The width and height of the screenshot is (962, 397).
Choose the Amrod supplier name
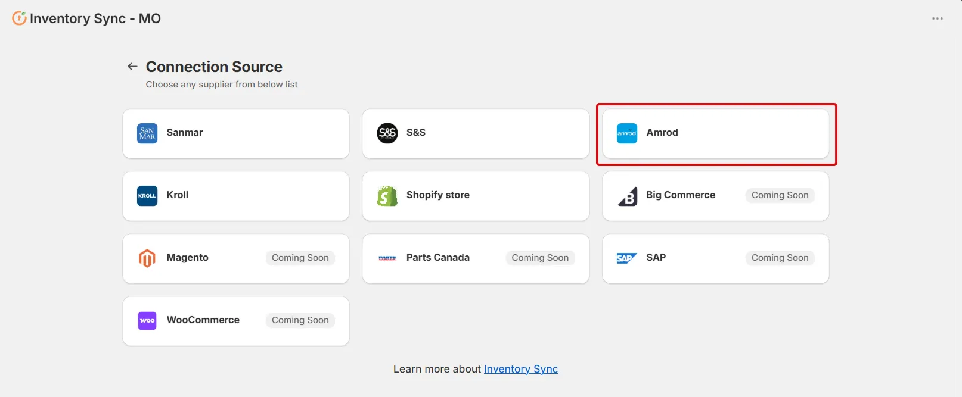coord(662,132)
